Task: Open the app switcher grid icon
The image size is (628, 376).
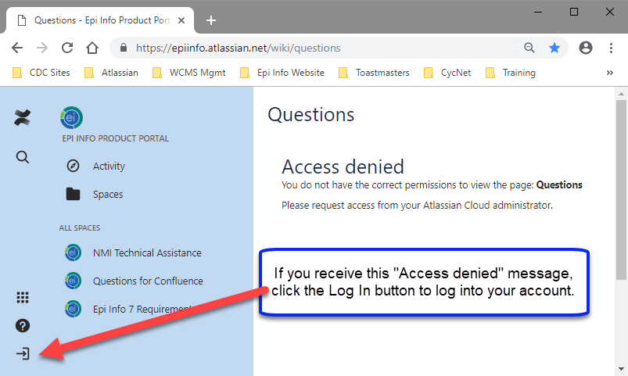Action: coord(23,297)
